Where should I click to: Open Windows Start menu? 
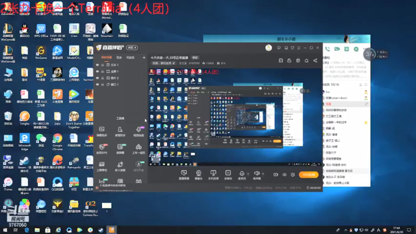tap(5, 230)
